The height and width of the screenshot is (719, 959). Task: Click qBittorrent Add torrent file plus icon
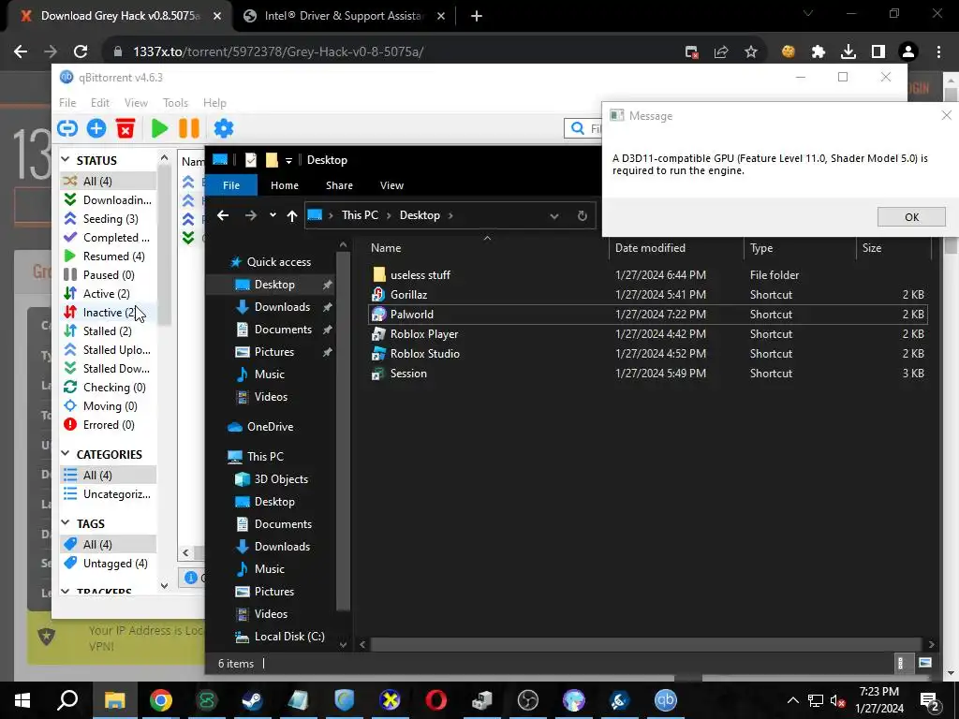pos(96,128)
